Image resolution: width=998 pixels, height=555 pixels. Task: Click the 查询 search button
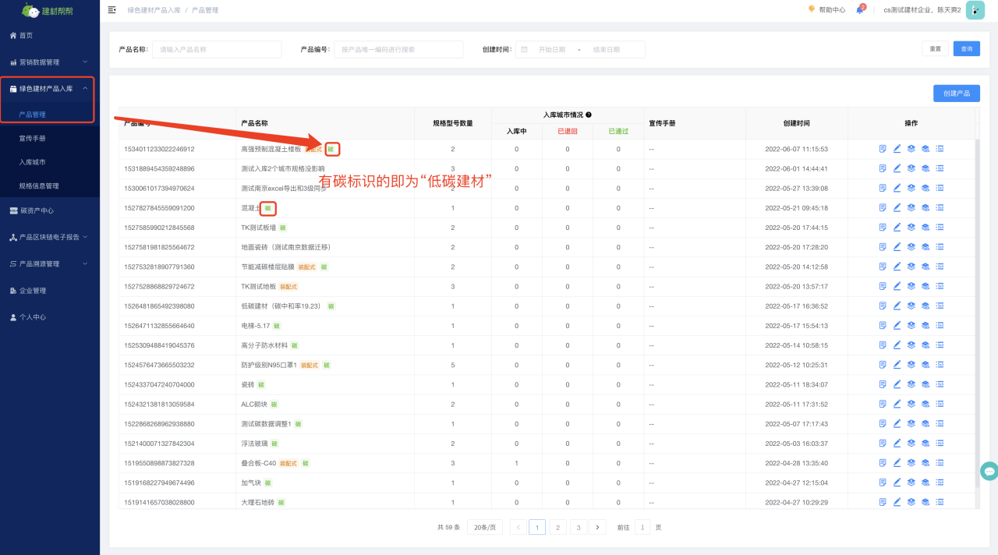pyautogui.click(x=966, y=49)
